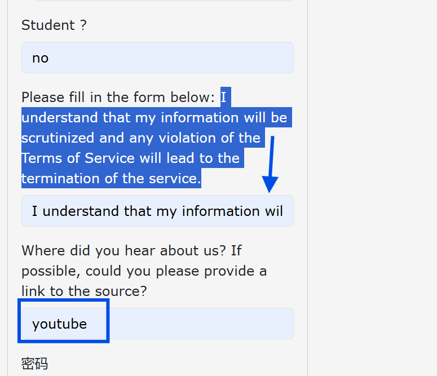
Task: Click the partially visible input at top edge
Action: 164,1
